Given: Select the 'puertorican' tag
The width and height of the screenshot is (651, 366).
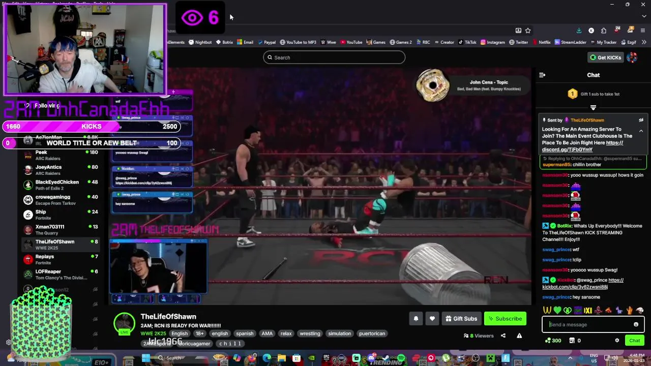Looking at the screenshot, I should coord(372,333).
